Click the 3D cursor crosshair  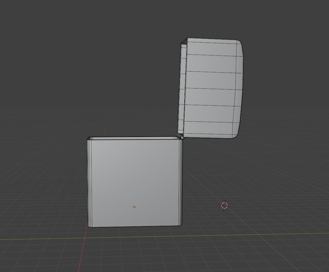click(224, 205)
